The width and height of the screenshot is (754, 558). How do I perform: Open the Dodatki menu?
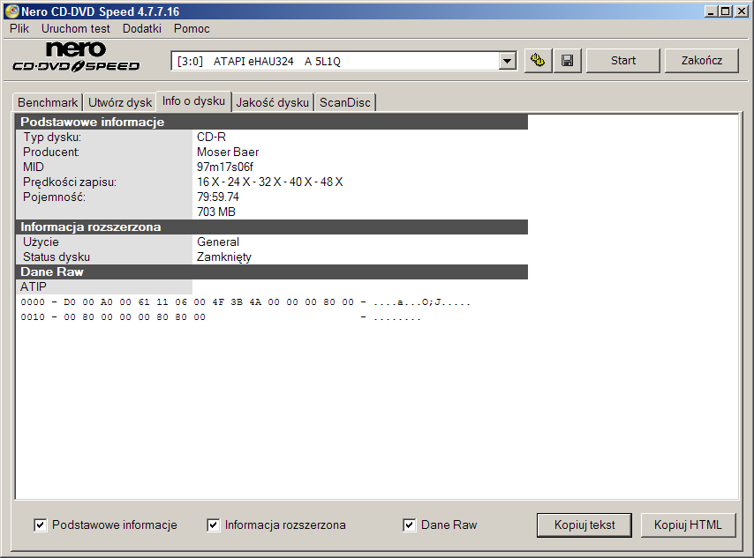[x=142, y=29]
